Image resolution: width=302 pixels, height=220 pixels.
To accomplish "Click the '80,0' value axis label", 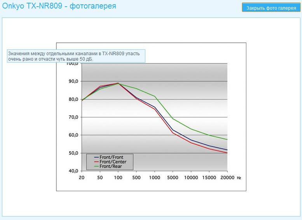I will point(73,99).
